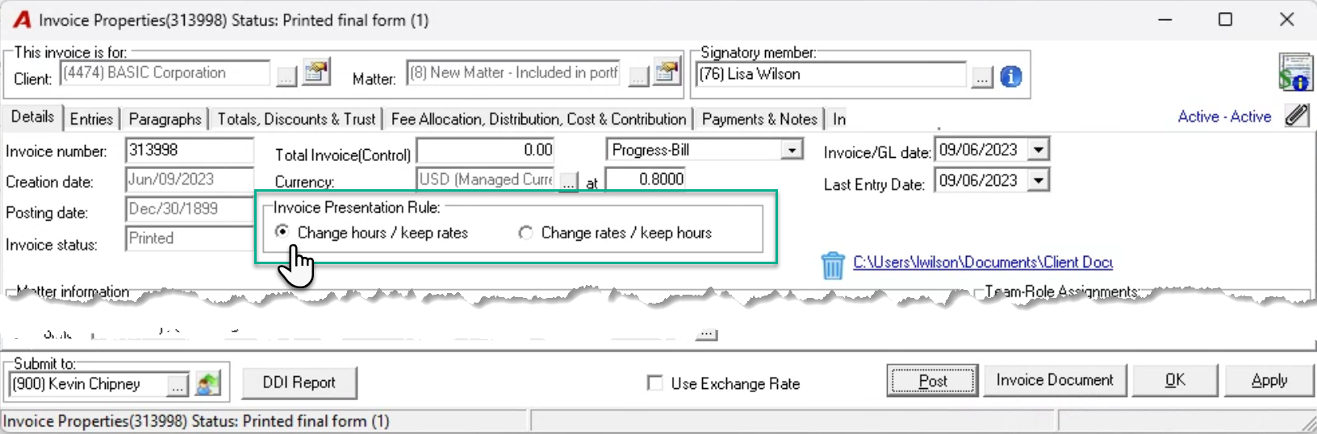1317x434 pixels.
Task: Click the DDI Report button
Action: point(299,382)
